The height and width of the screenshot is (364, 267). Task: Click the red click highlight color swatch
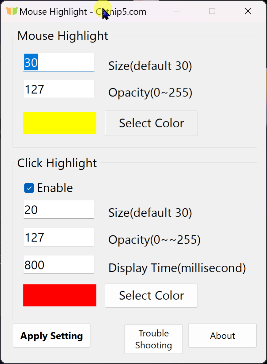click(60, 295)
